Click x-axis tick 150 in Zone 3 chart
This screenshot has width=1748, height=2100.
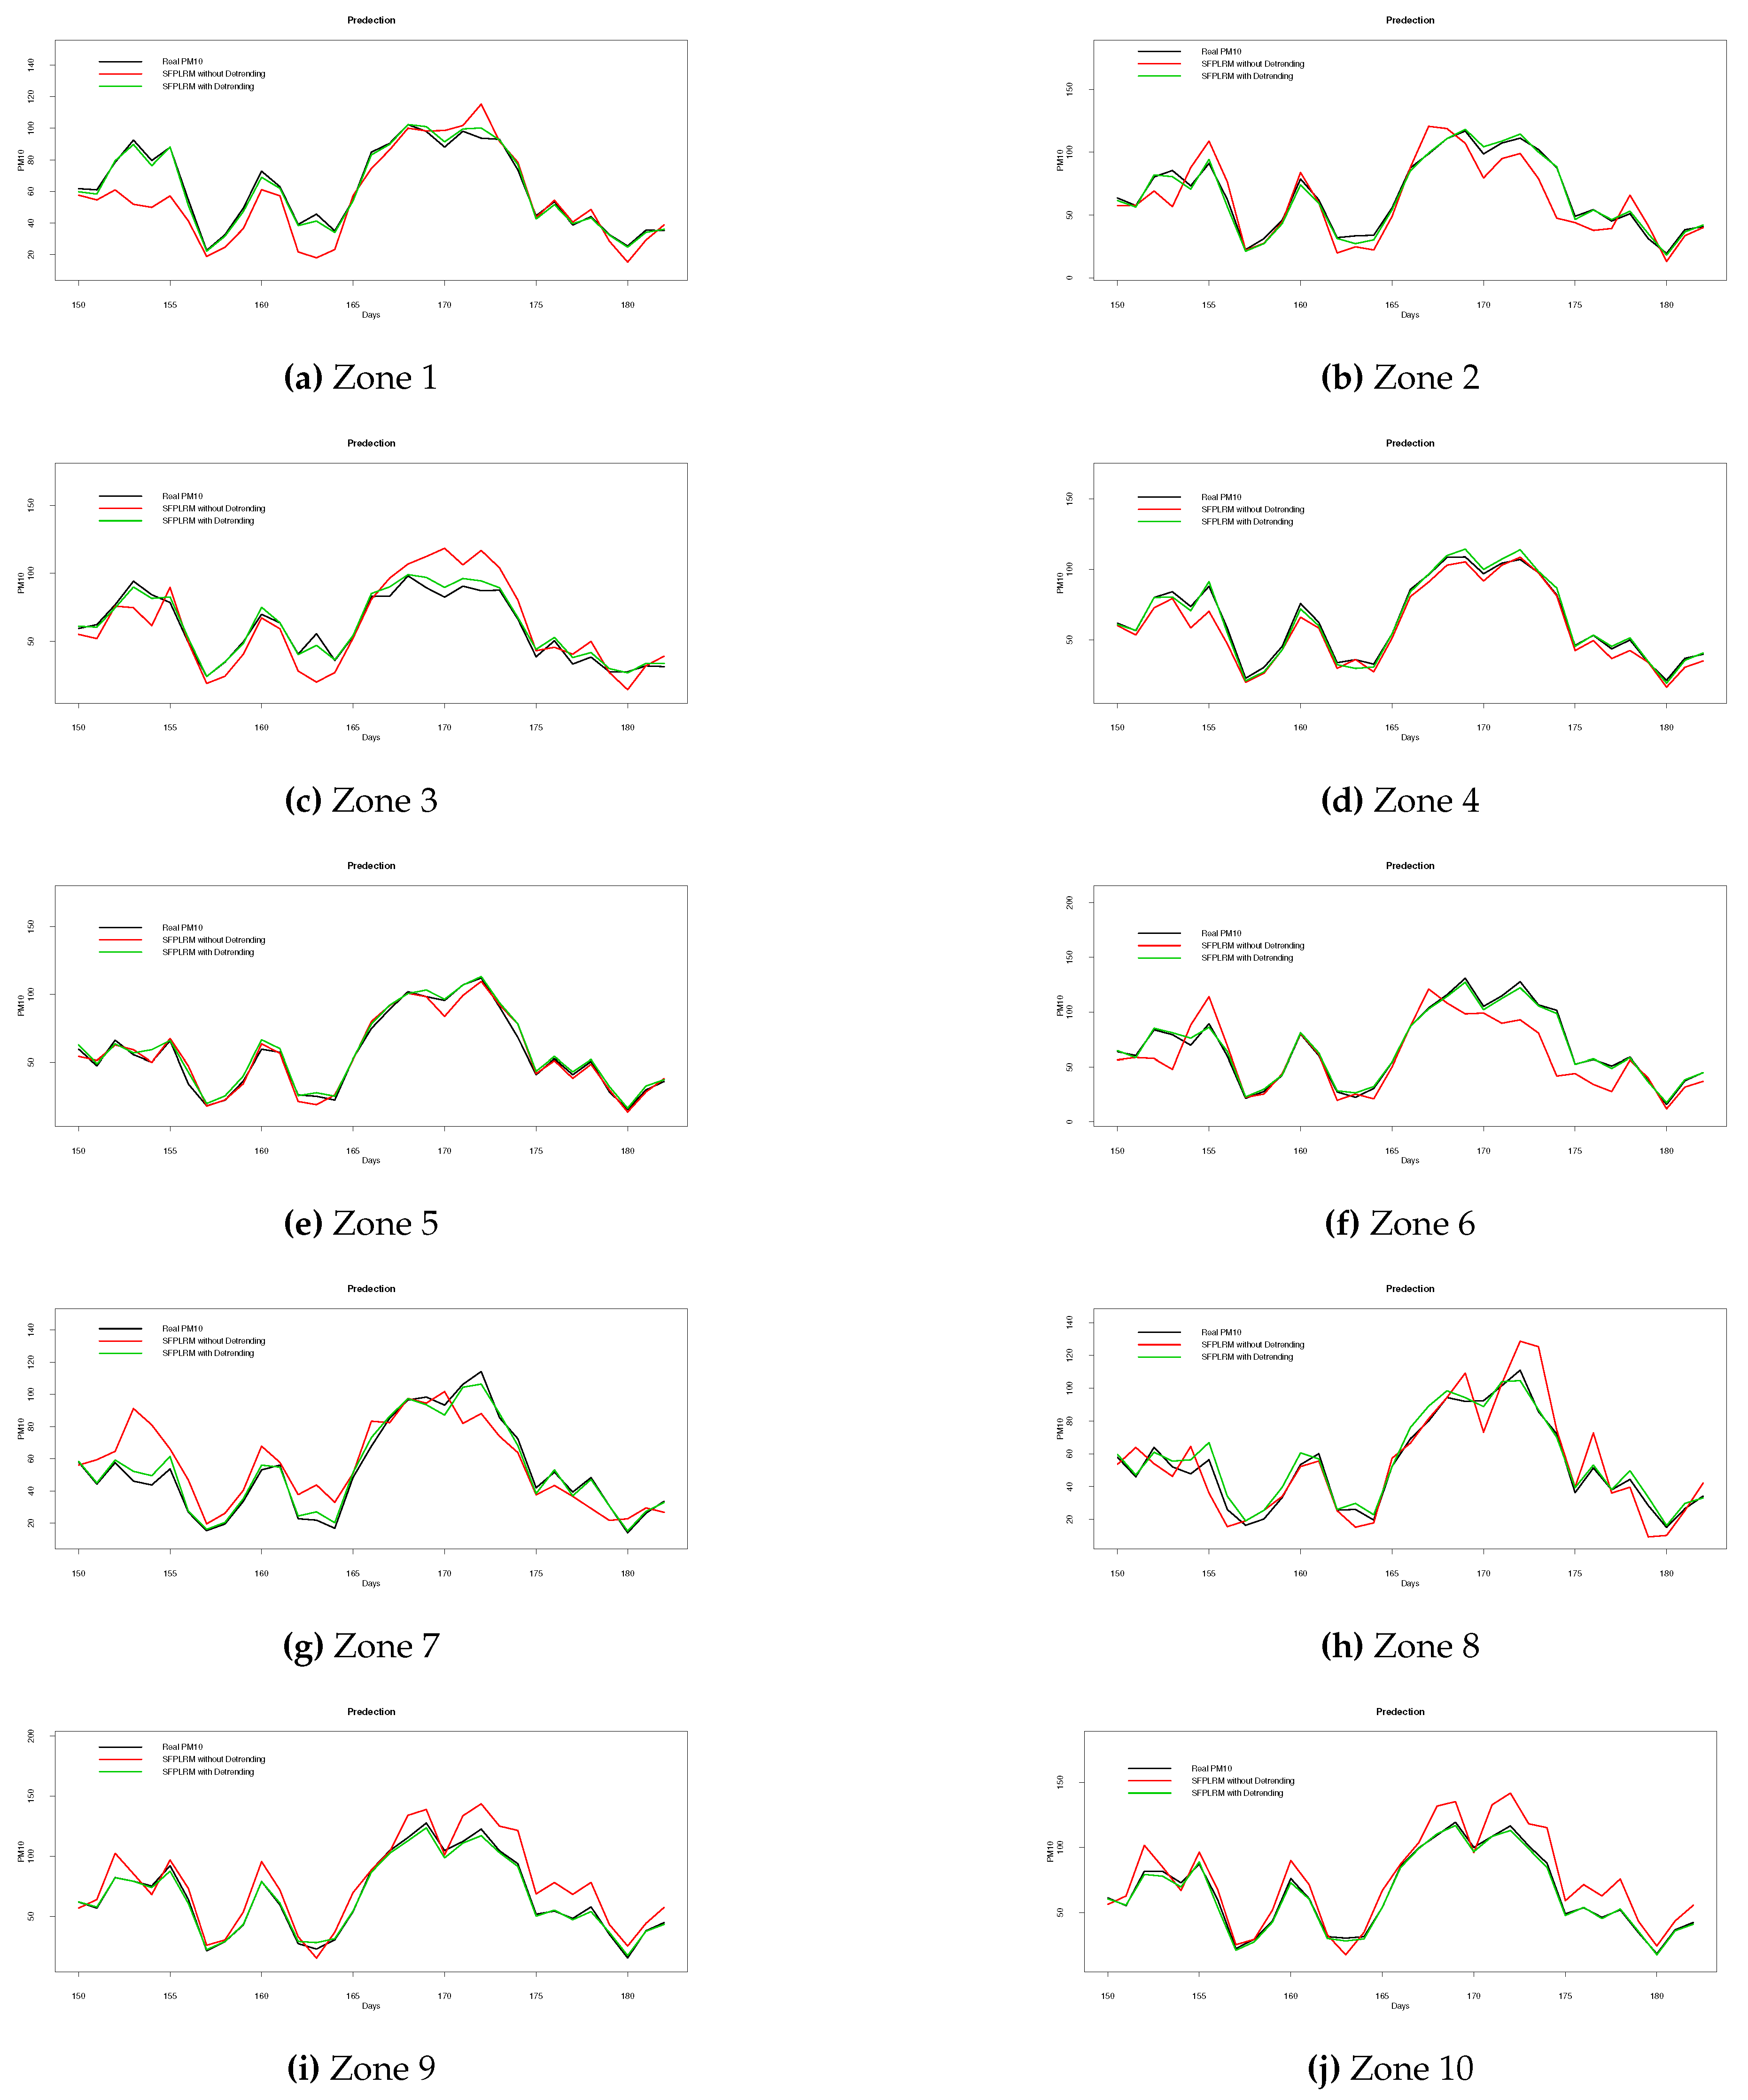(78, 728)
